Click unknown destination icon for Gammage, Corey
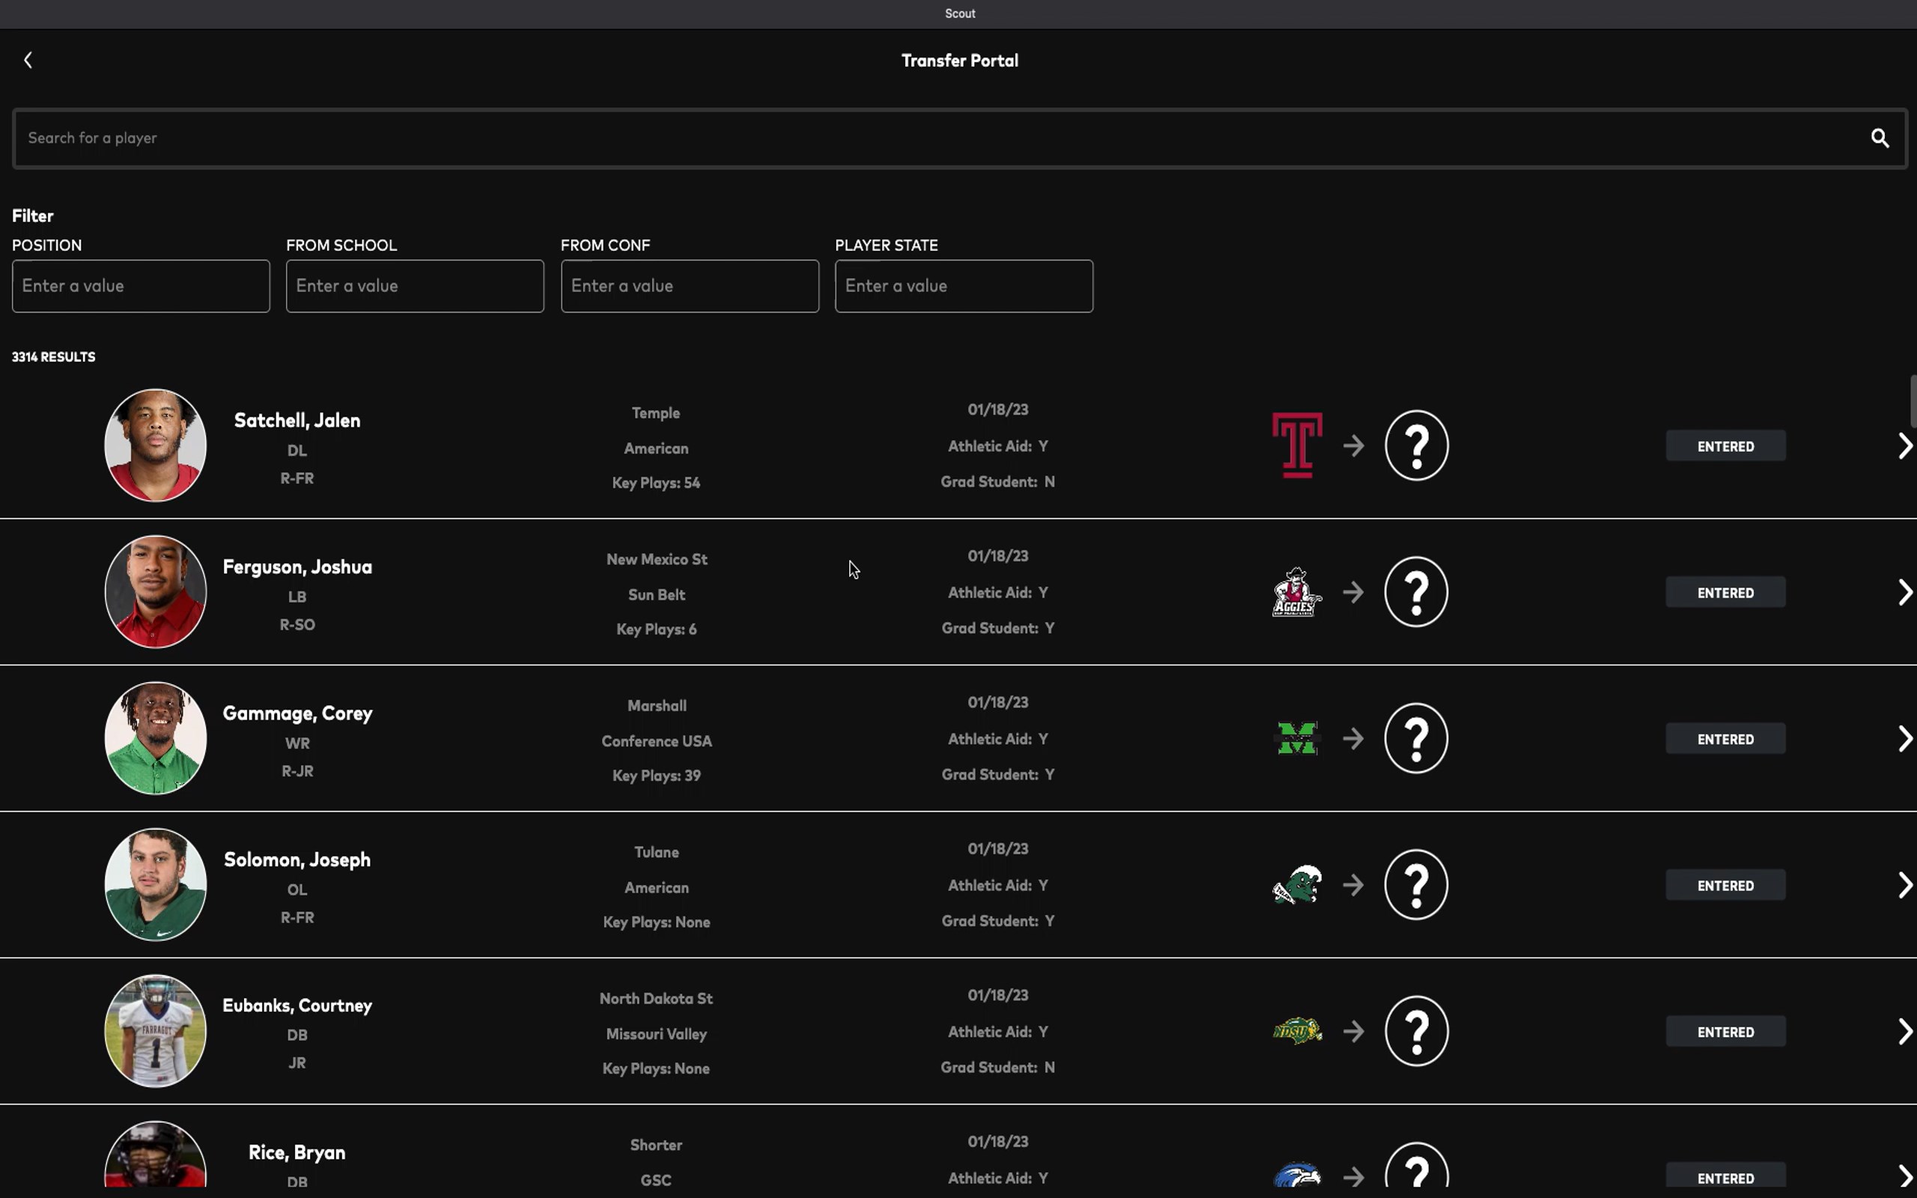The height and width of the screenshot is (1198, 1917). pos(1415,738)
